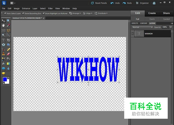Open the workspace layout dropdown in title bar
The width and height of the screenshot is (174, 125).
click(x=13, y=3)
